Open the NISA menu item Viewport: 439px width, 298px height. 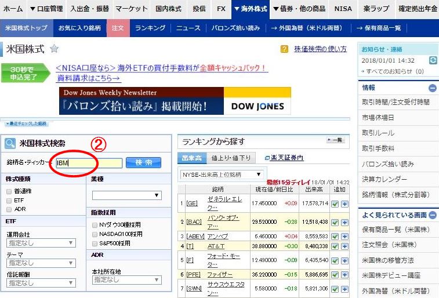(x=343, y=9)
